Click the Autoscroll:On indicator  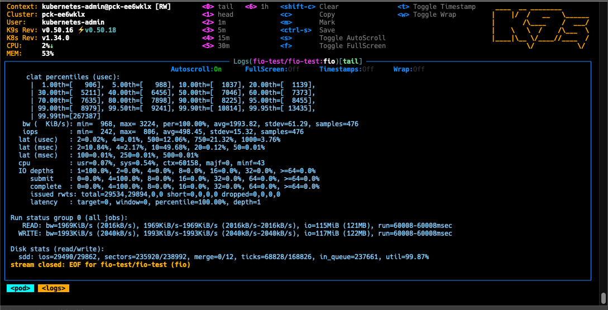pyautogui.click(x=197, y=69)
